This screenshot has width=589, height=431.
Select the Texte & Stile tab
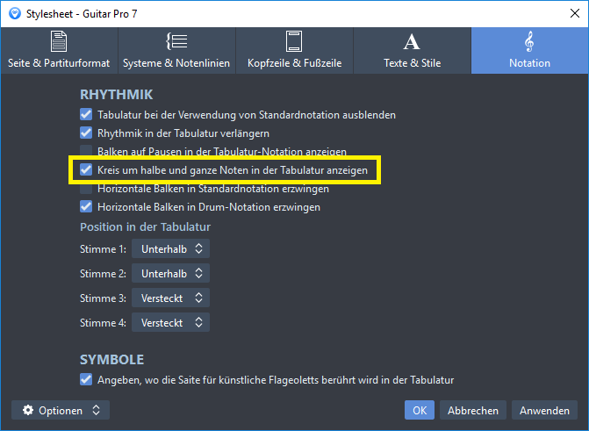412,50
